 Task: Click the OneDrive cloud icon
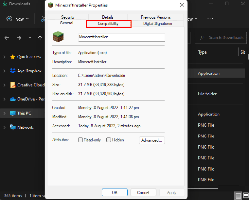(x=13, y=99)
